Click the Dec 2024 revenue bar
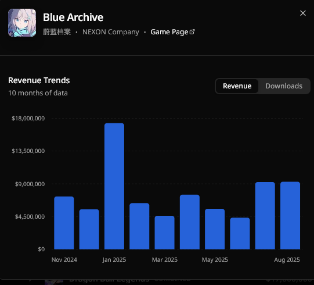 point(89,229)
